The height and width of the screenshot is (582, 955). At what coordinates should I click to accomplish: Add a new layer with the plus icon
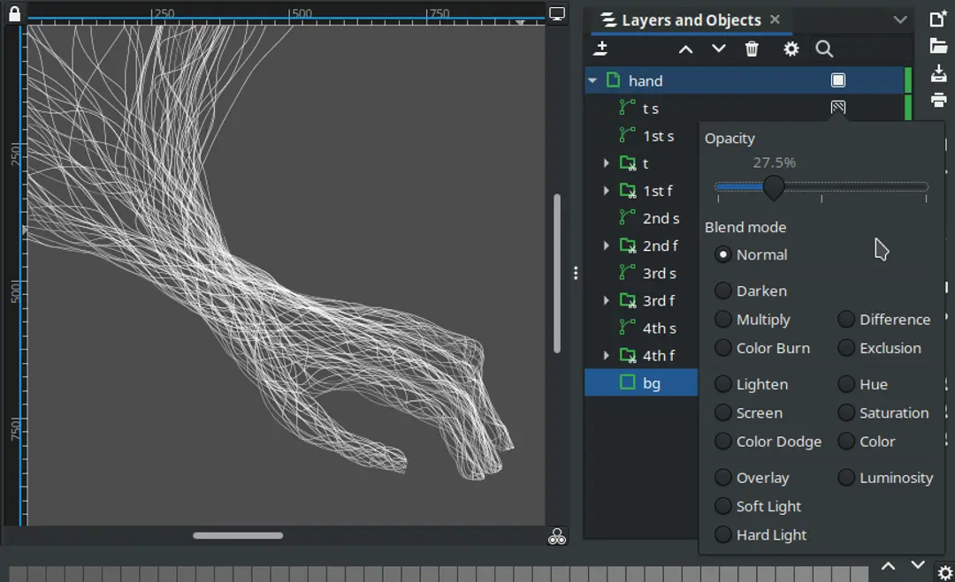pos(600,49)
